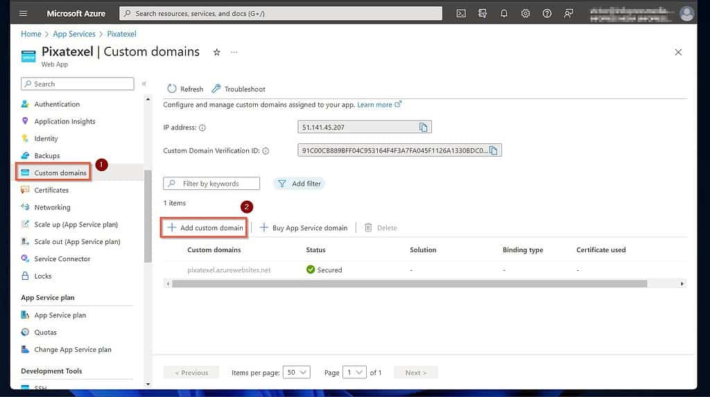The height and width of the screenshot is (397, 710).
Task: Open the notifications bell
Action: point(504,14)
